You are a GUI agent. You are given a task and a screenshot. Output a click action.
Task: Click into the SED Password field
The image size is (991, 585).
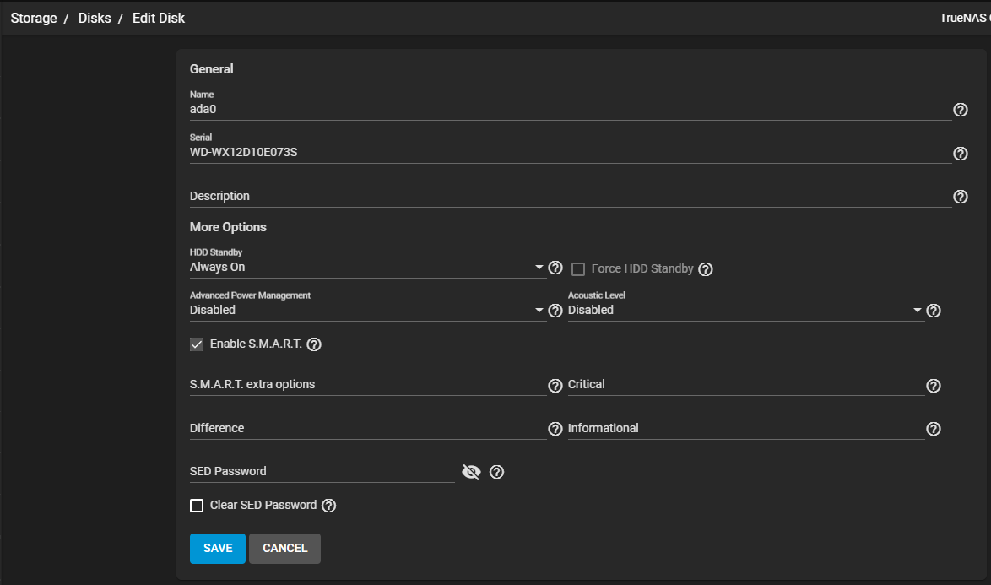(x=321, y=472)
